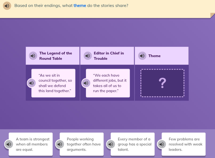
Task: Click the Round Table quote card
Action: (x=55, y=83)
